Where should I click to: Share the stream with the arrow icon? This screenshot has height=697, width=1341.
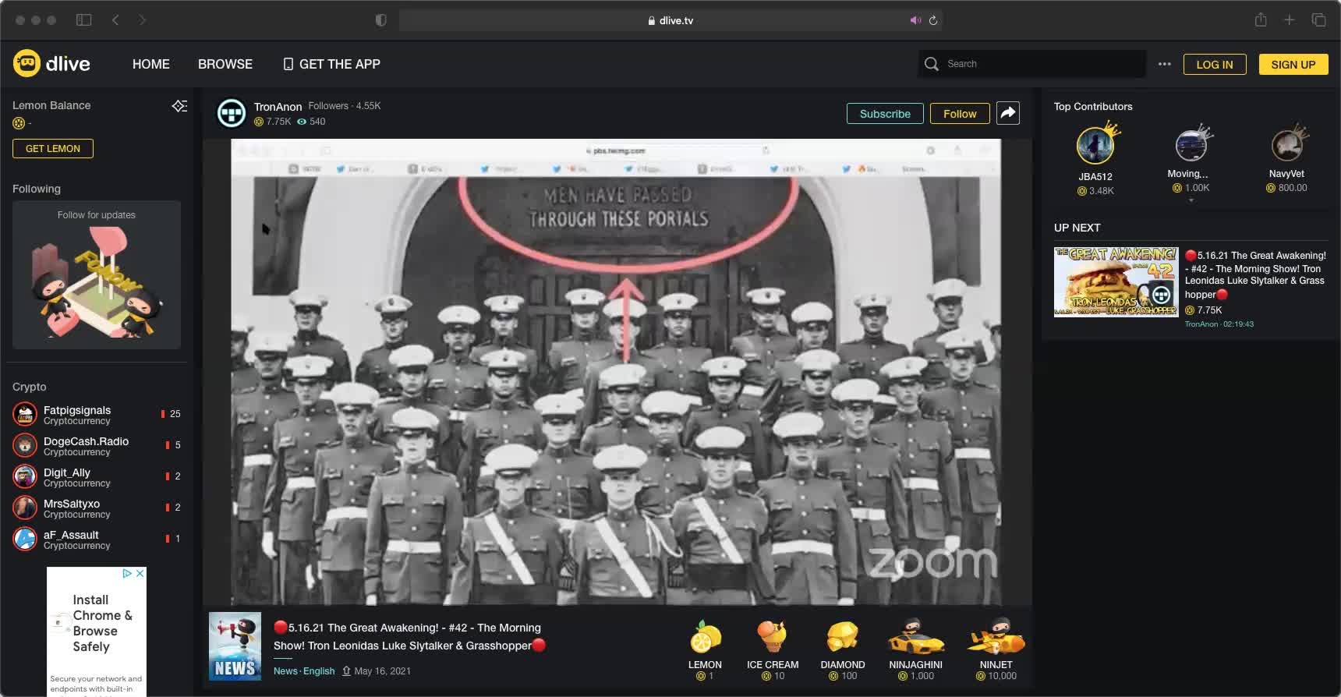point(1008,113)
